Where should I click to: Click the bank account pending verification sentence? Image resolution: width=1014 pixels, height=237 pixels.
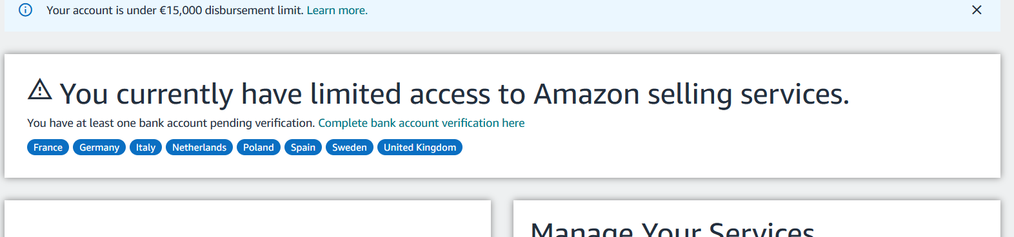pos(171,123)
